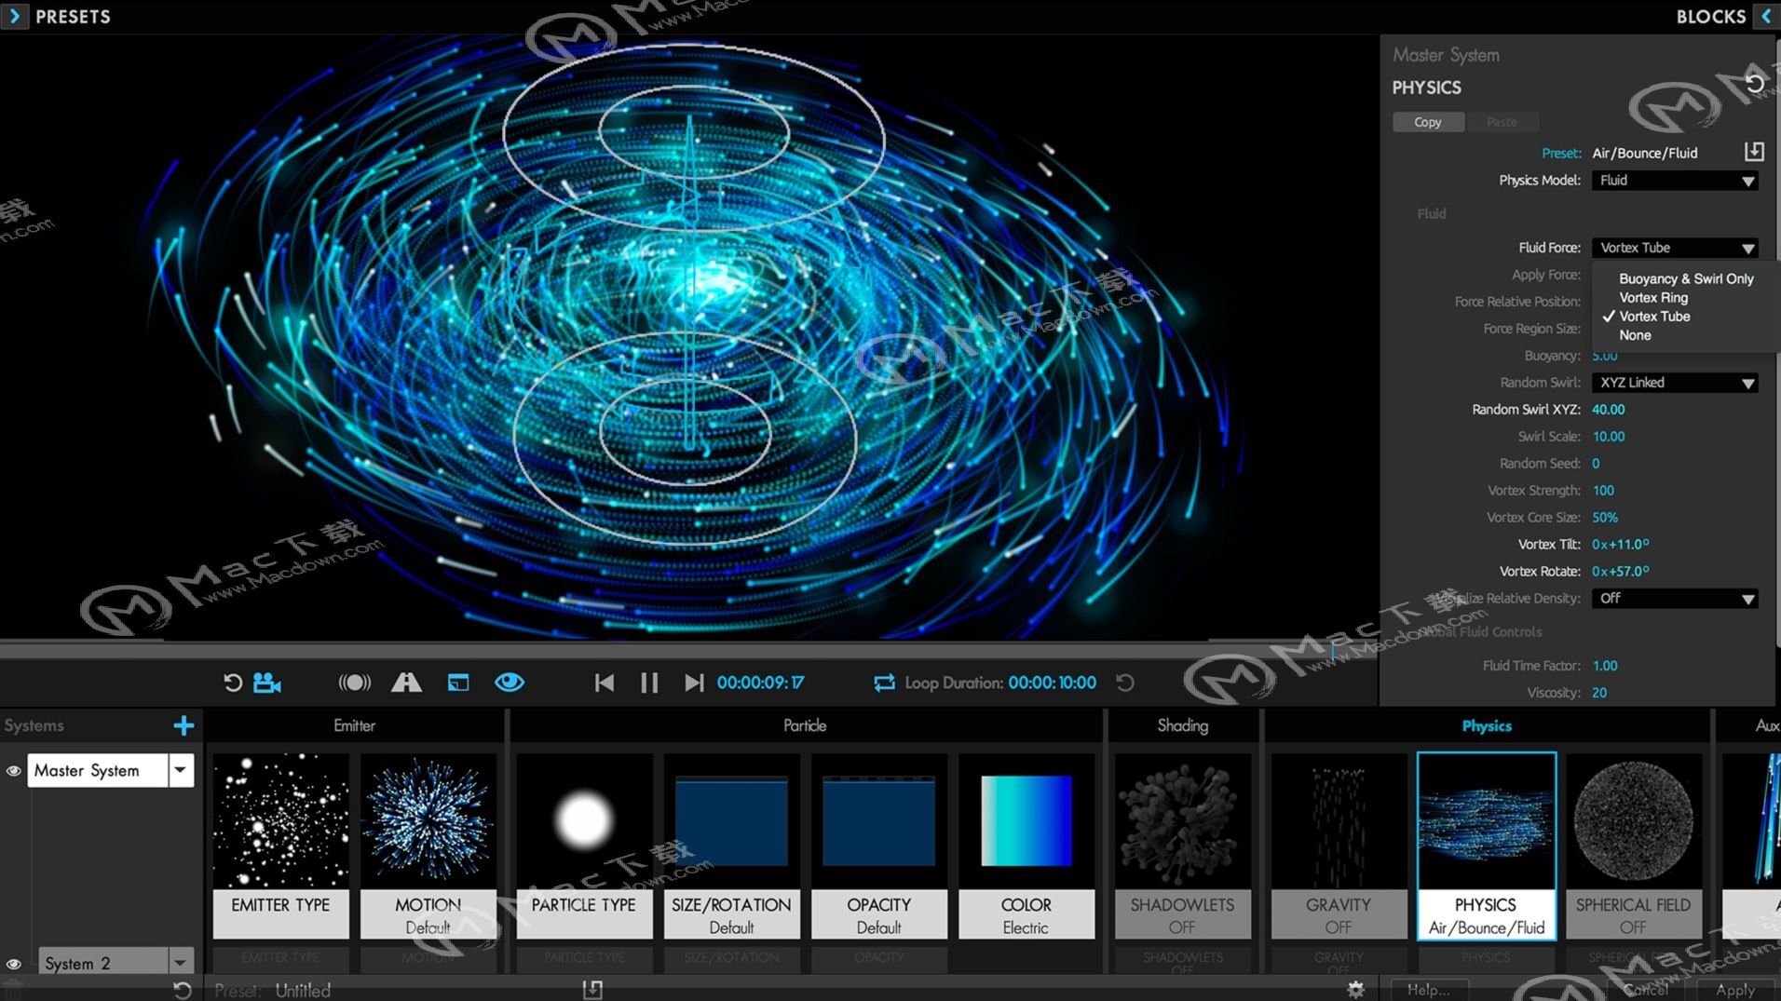The width and height of the screenshot is (1781, 1001).
Task: Toggle the motion blur icon near playback controls
Action: (353, 683)
